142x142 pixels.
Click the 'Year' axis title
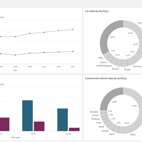(15, 70)
